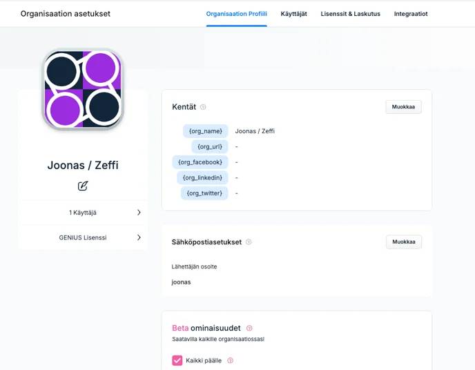Click the {org_linkedin} field chip
This screenshot has height=370, width=475.
(202, 177)
